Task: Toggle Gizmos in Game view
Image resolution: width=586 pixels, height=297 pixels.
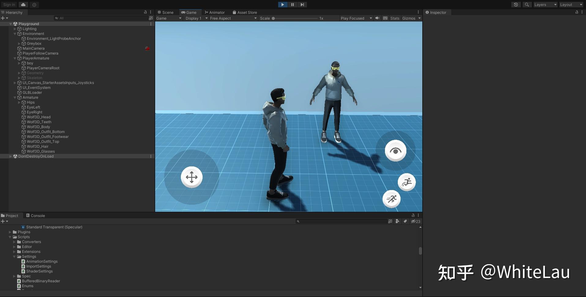Action: [409, 18]
